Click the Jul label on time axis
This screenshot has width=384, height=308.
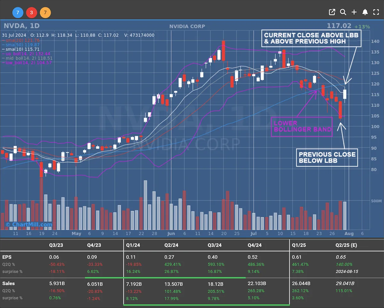[x=253, y=234]
